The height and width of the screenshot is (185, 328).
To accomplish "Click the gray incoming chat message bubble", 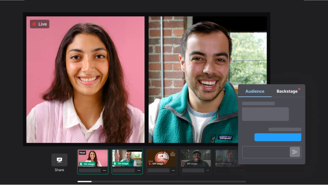I will (x=266, y=114).
